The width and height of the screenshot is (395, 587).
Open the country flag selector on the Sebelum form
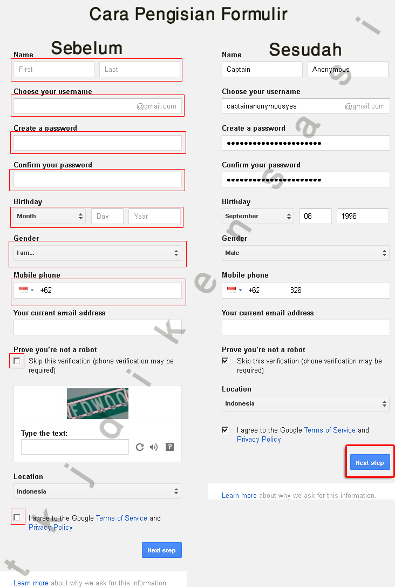coord(25,290)
